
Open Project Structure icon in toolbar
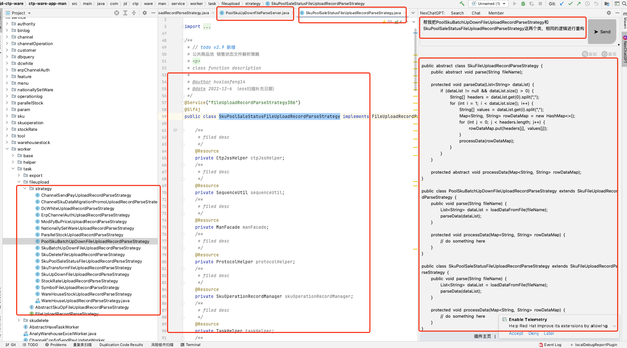pyautogui.click(x=607, y=4)
